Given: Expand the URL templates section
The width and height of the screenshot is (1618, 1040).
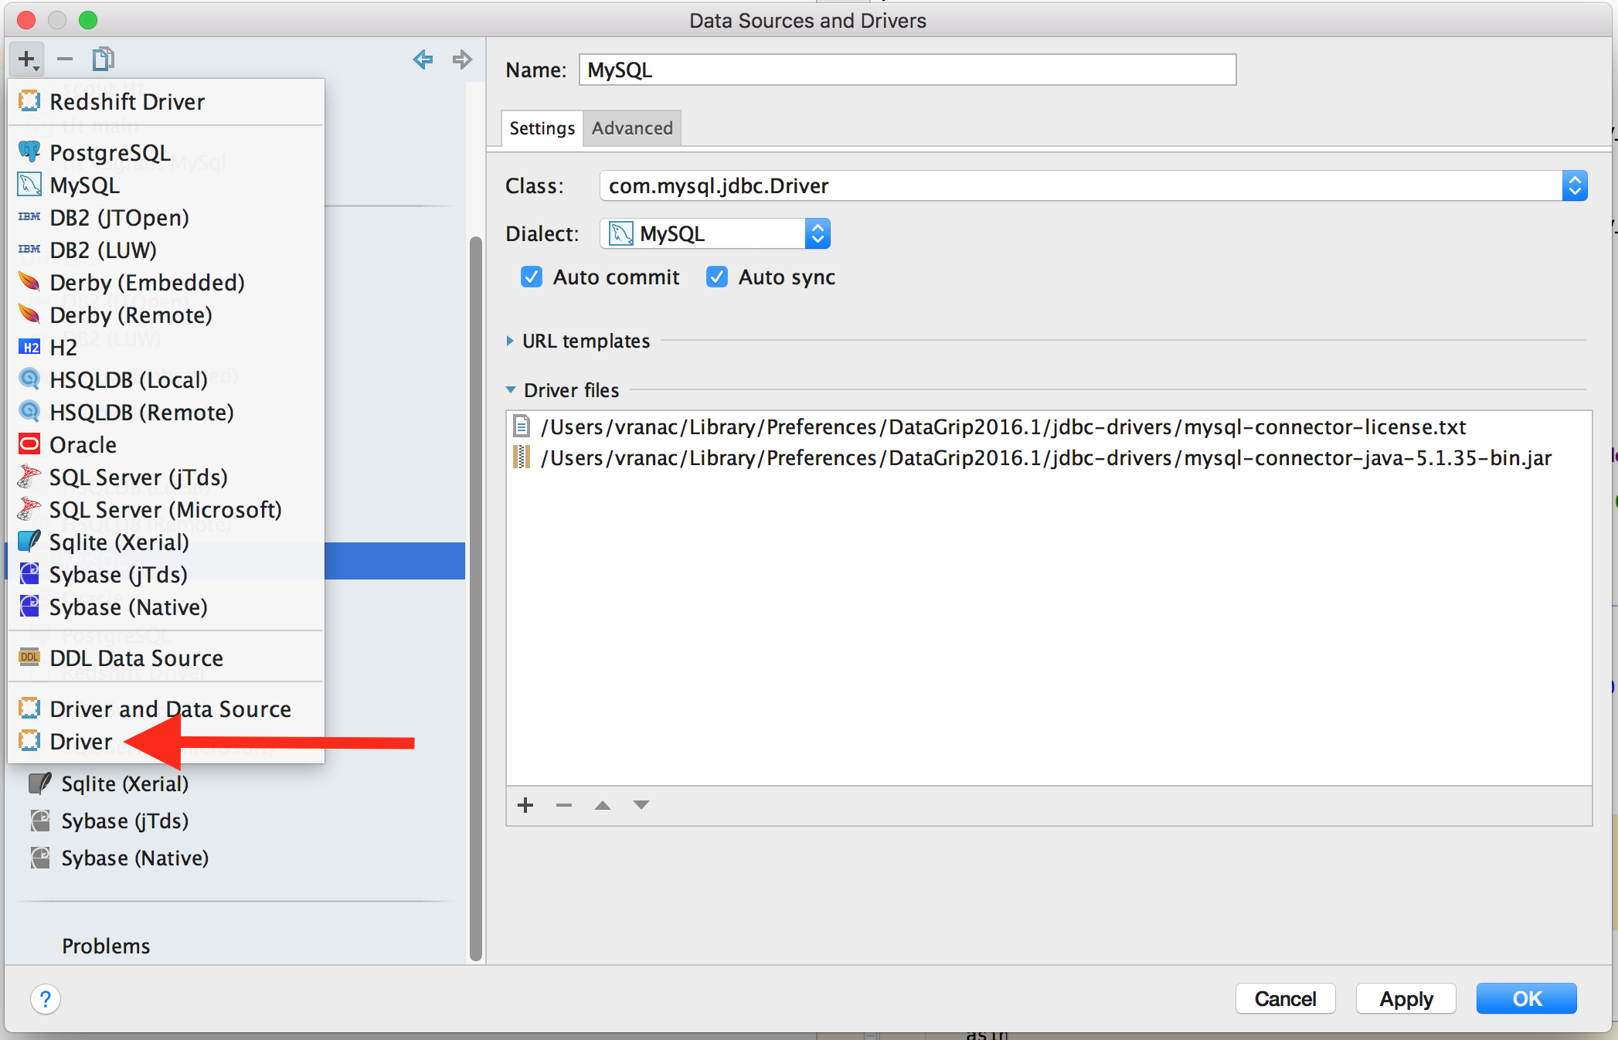Looking at the screenshot, I should pos(510,341).
